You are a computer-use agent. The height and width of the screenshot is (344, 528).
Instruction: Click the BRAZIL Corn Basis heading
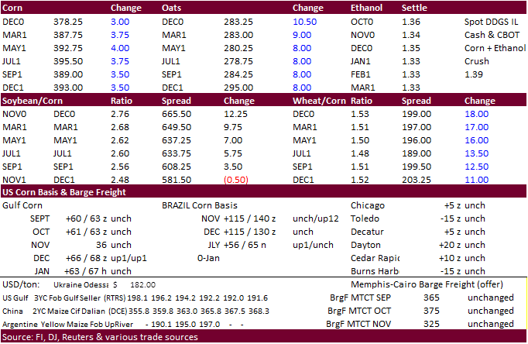[200, 206]
